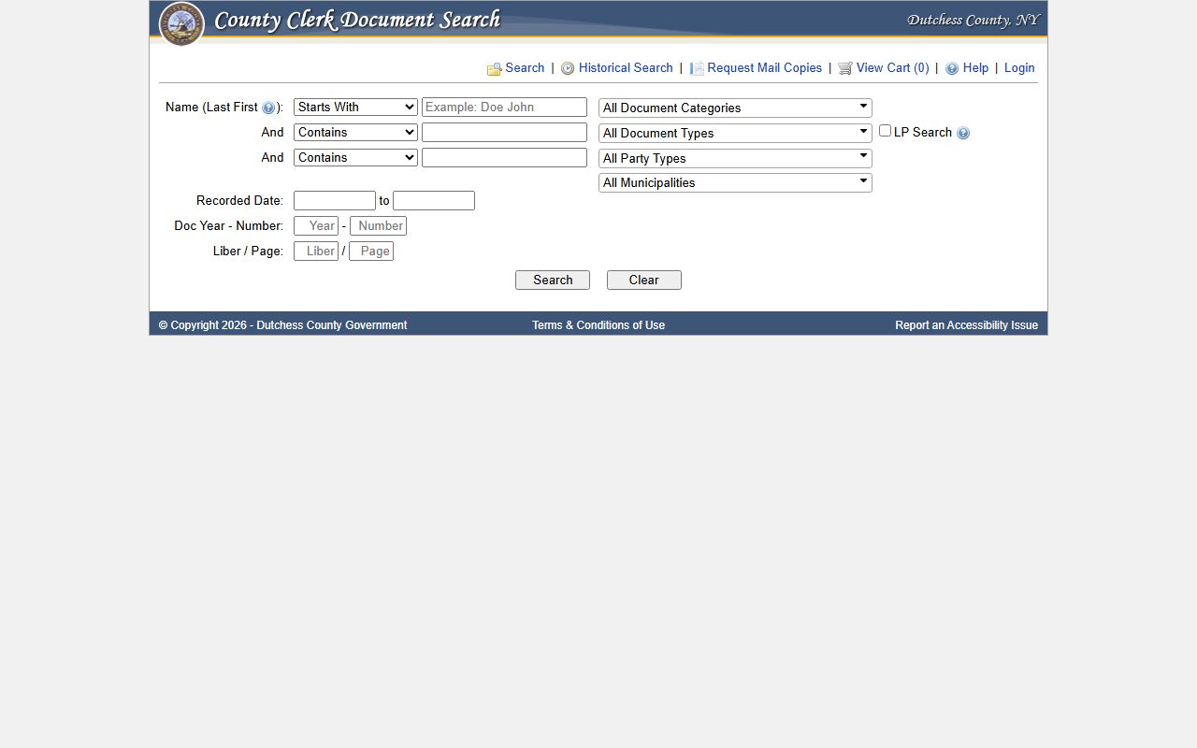
Task: Click the Doc Year - Number label
Action: click(228, 225)
